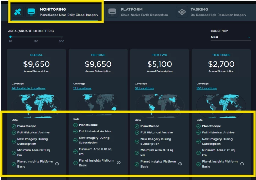Click the Global coverage world map
Screen dimensions: 256x180
tap(36, 106)
